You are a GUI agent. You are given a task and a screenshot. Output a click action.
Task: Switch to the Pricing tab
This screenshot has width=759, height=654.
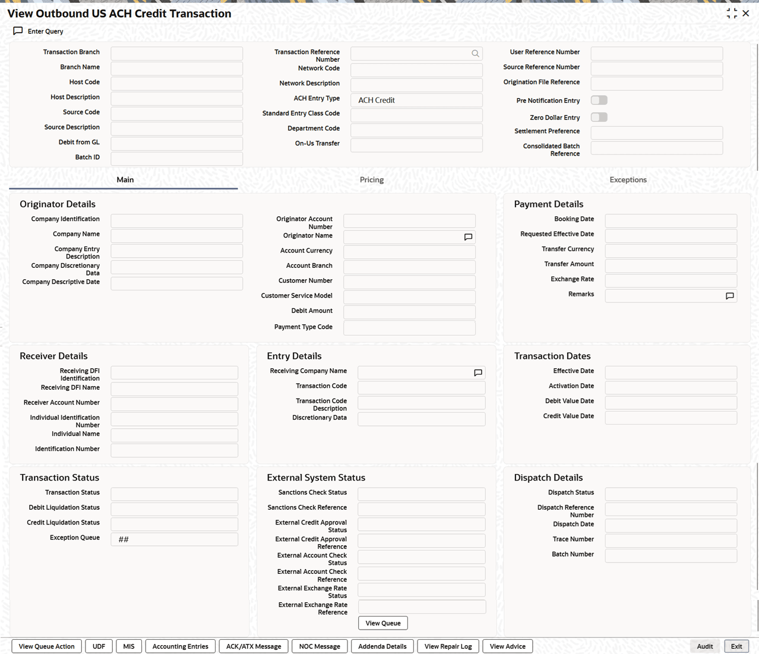[x=372, y=179]
